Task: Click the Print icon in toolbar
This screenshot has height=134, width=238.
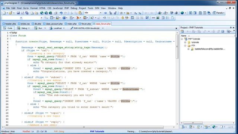Action: click(56, 13)
